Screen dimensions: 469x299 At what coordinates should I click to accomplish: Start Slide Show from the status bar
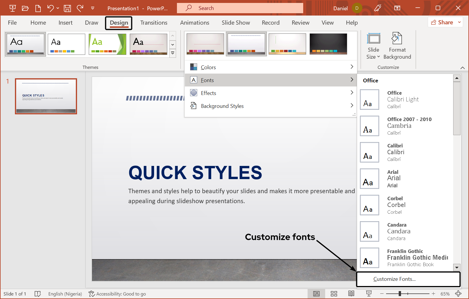368,293
